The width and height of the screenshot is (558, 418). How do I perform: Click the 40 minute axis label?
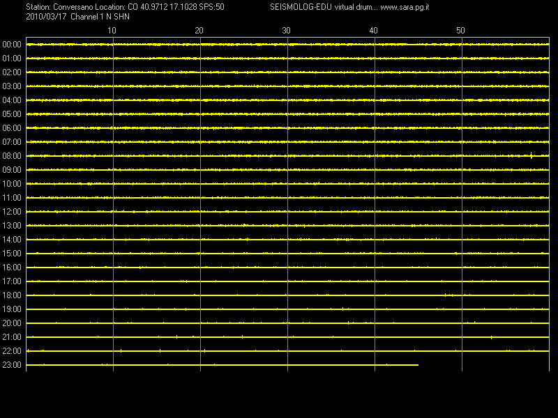point(373,31)
